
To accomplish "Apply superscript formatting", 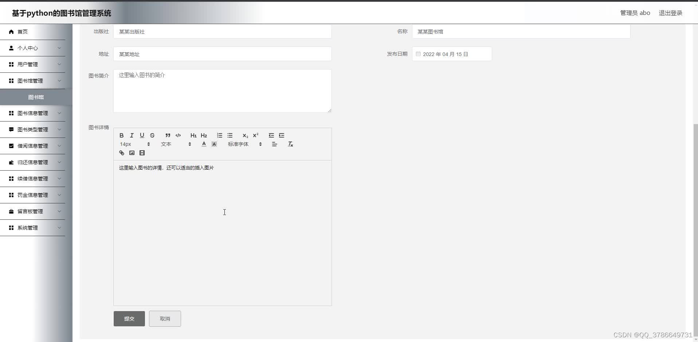I will 256,135.
